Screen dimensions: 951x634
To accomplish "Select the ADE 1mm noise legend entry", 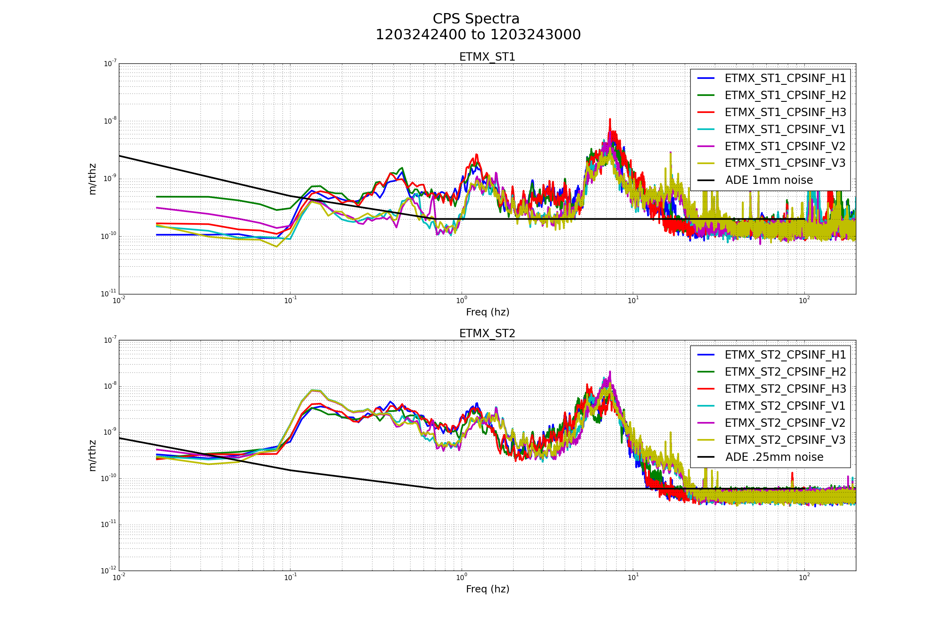I will coord(769,180).
